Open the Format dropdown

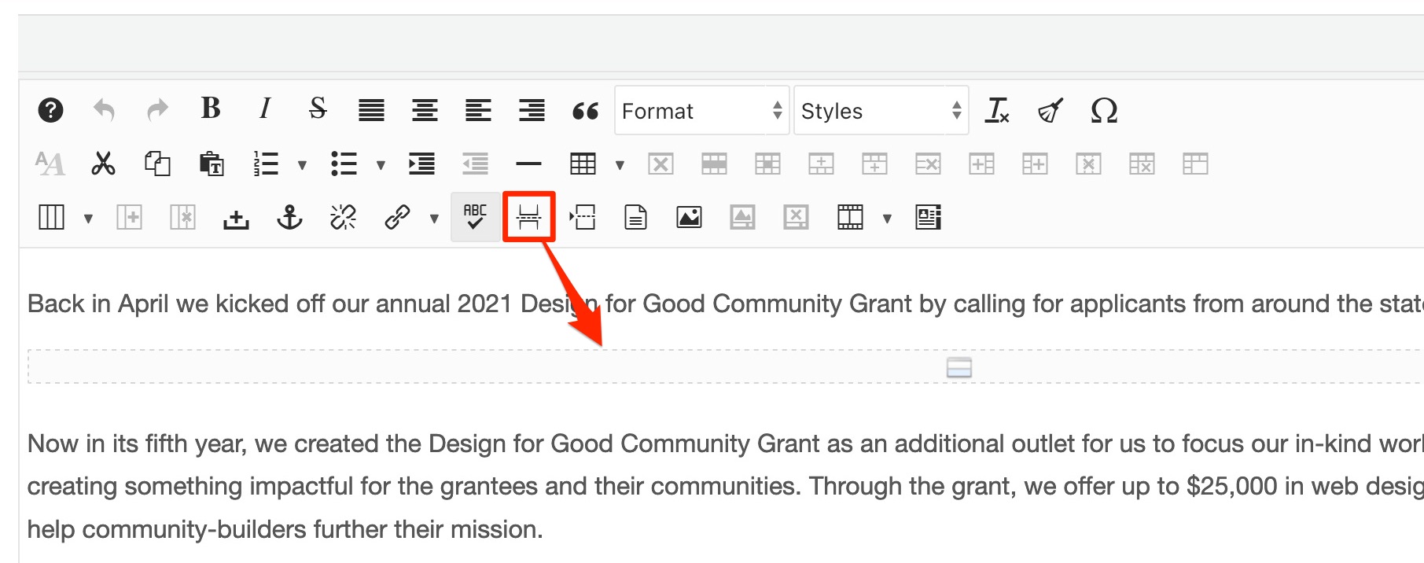[x=701, y=111]
